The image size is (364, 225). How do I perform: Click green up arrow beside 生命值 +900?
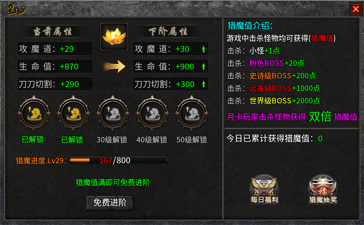(203, 67)
